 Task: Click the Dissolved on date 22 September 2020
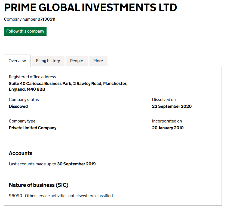pos(172,106)
